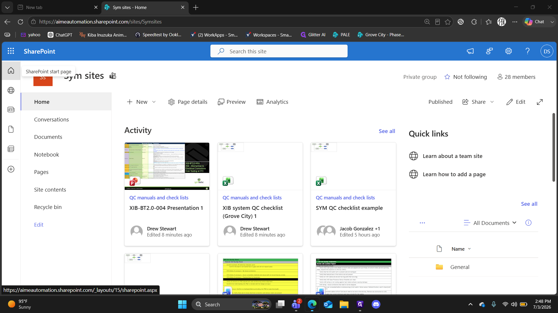Open XIB-BT2.0-004 Presentation 1 thumbnail
This screenshot has height=313, width=558.
coord(167,166)
